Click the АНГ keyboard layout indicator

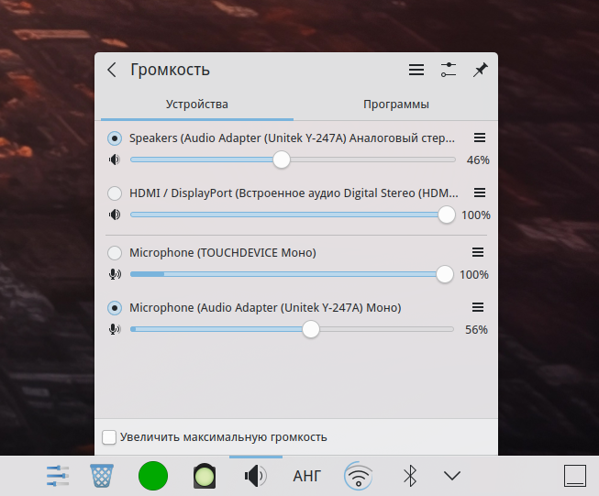(307, 476)
